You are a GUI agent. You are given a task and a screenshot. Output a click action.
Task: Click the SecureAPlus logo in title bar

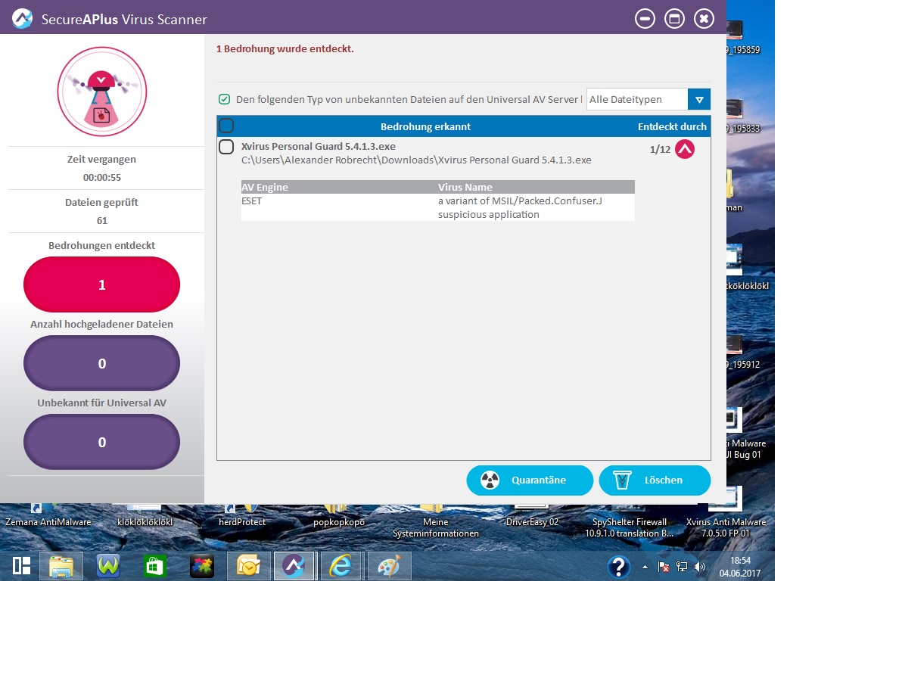pyautogui.click(x=22, y=18)
